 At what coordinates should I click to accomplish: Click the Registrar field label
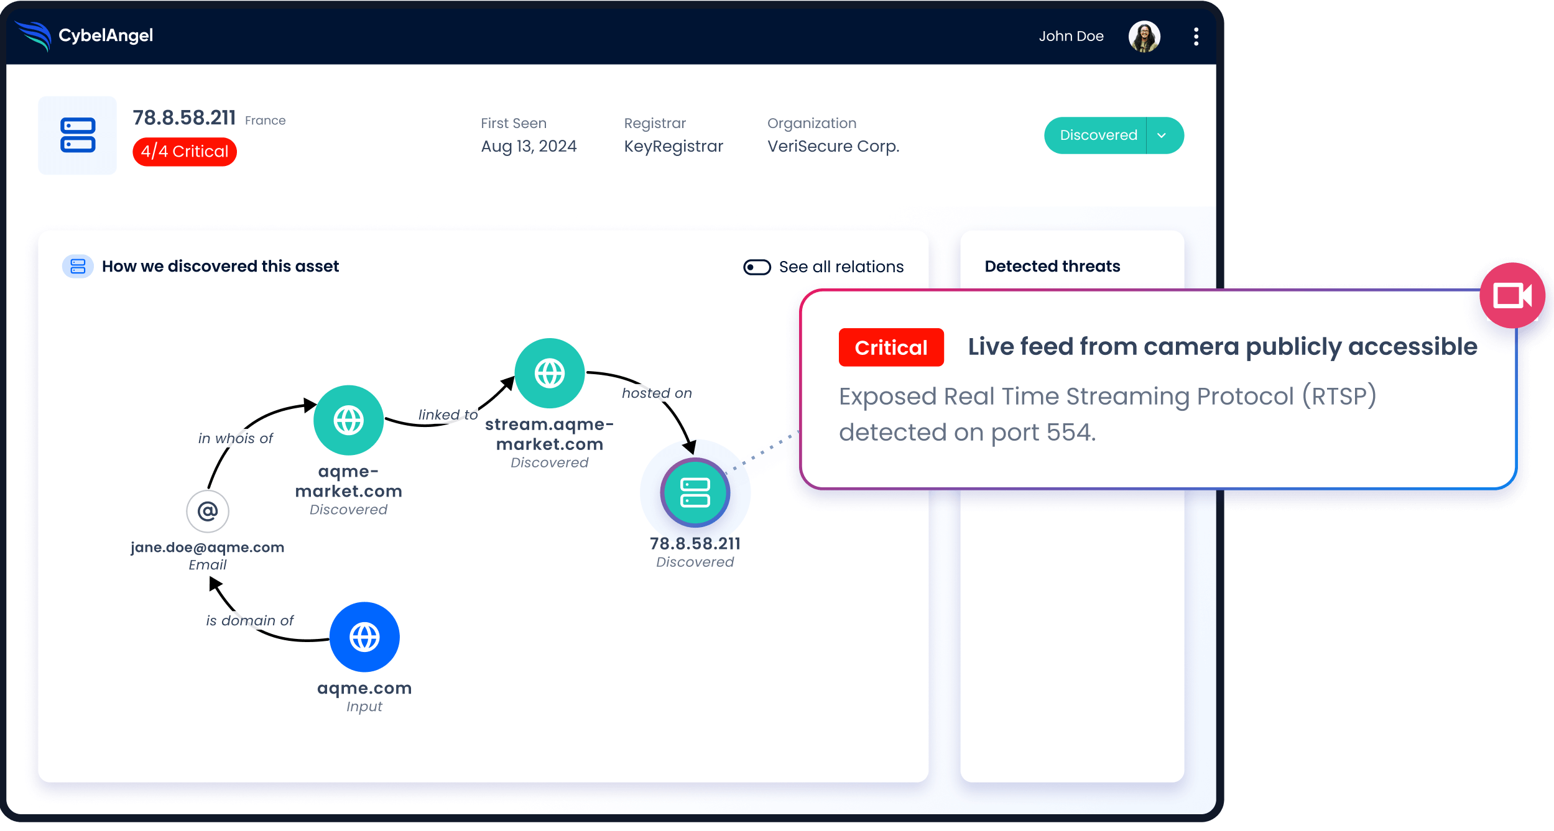pos(655,123)
